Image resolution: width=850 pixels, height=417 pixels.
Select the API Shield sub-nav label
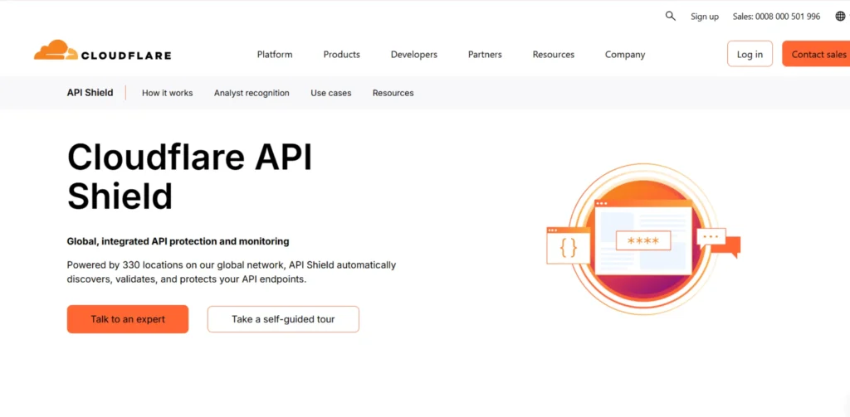point(90,93)
